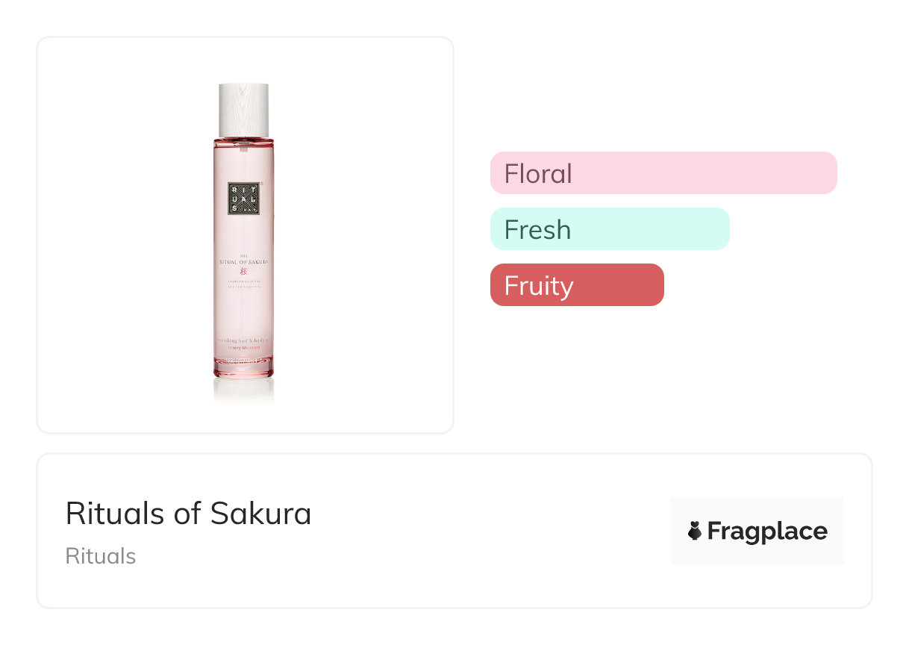The image size is (909, 645).
Task: Click the Ritual of Sakura label on bottle
Action: click(243, 260)
